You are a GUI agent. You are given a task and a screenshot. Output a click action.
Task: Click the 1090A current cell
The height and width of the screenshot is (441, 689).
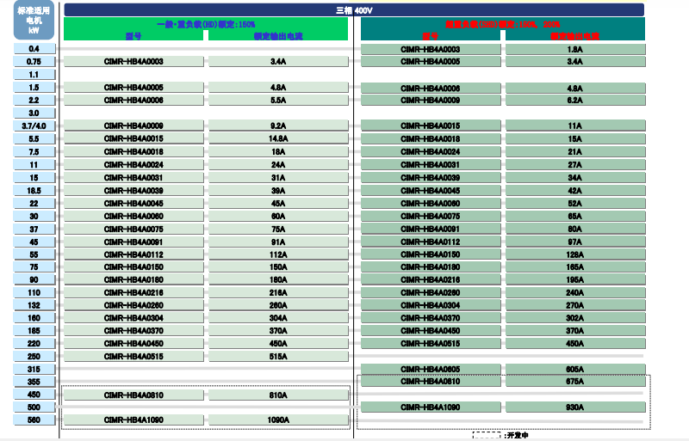click(278, 420)
